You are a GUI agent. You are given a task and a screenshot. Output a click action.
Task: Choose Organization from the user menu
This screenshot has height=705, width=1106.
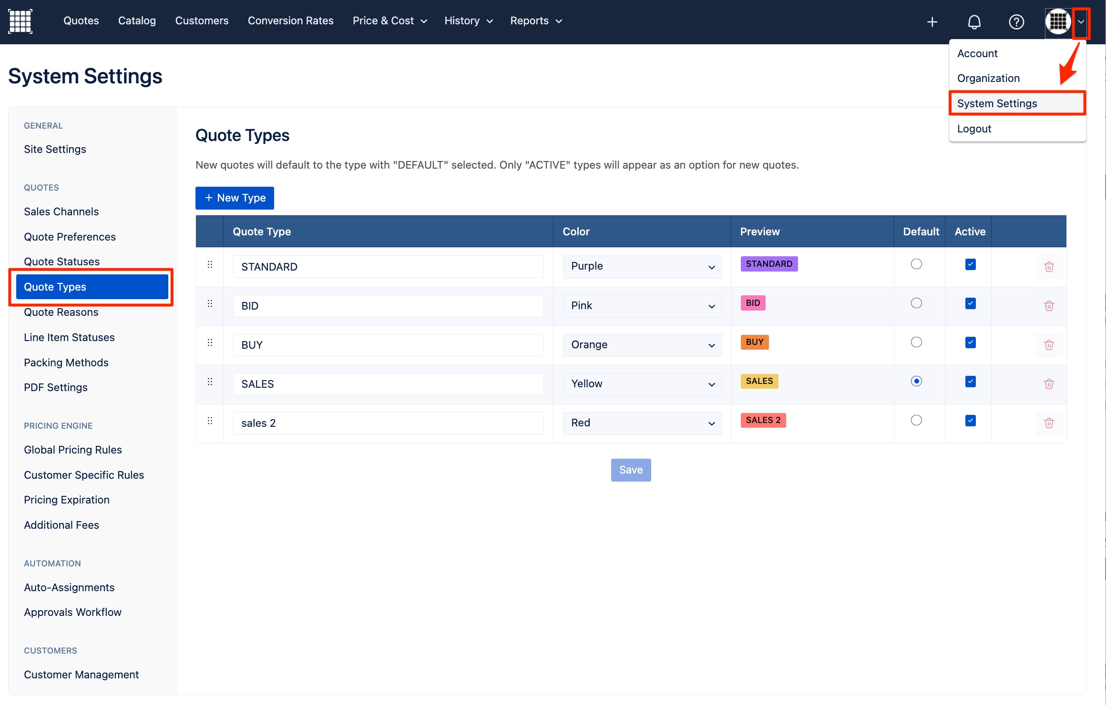[1017, 78]
